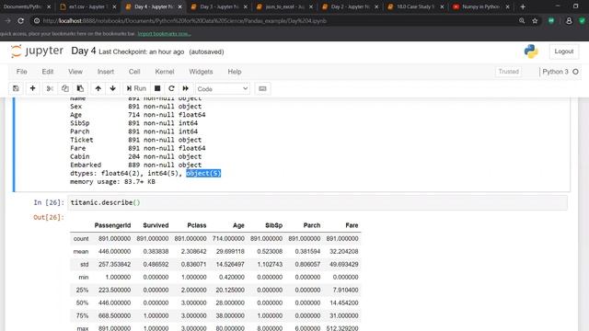Open the browser profile icon
Viewport: 589px width, 331px height.
pyautogui.click(x=569, y=21)
